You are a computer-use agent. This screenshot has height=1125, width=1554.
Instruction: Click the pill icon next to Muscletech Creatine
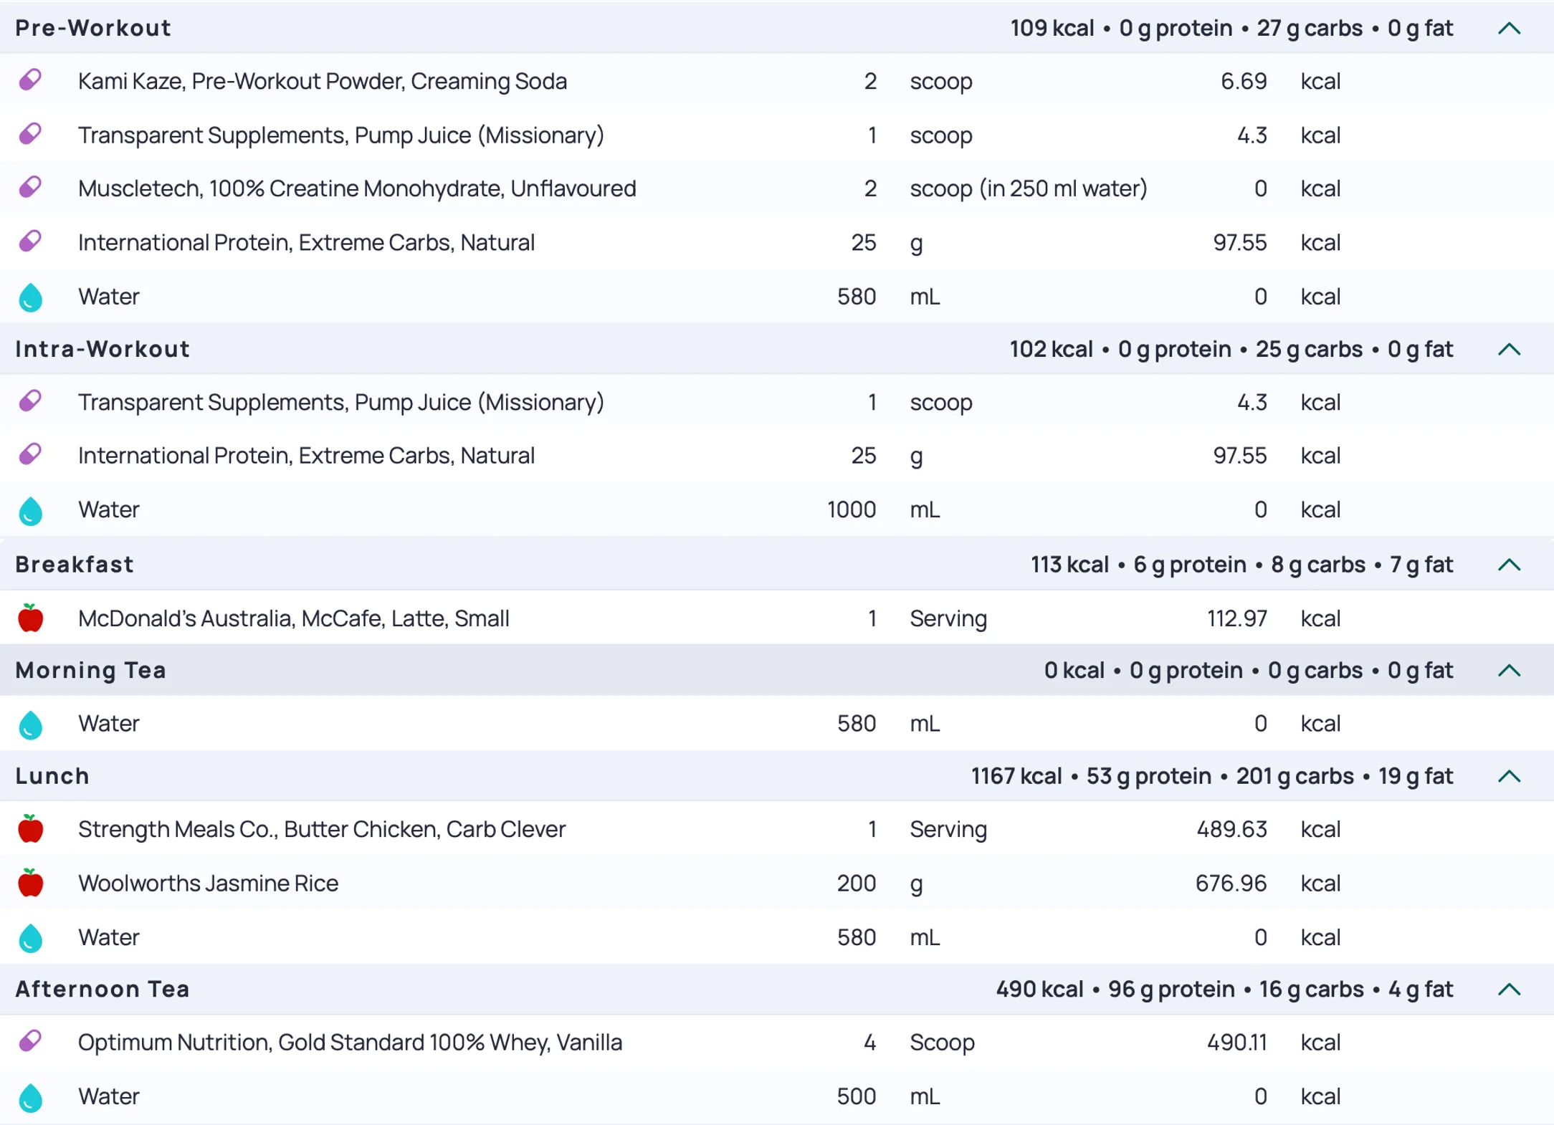click(x=30, y=187)
